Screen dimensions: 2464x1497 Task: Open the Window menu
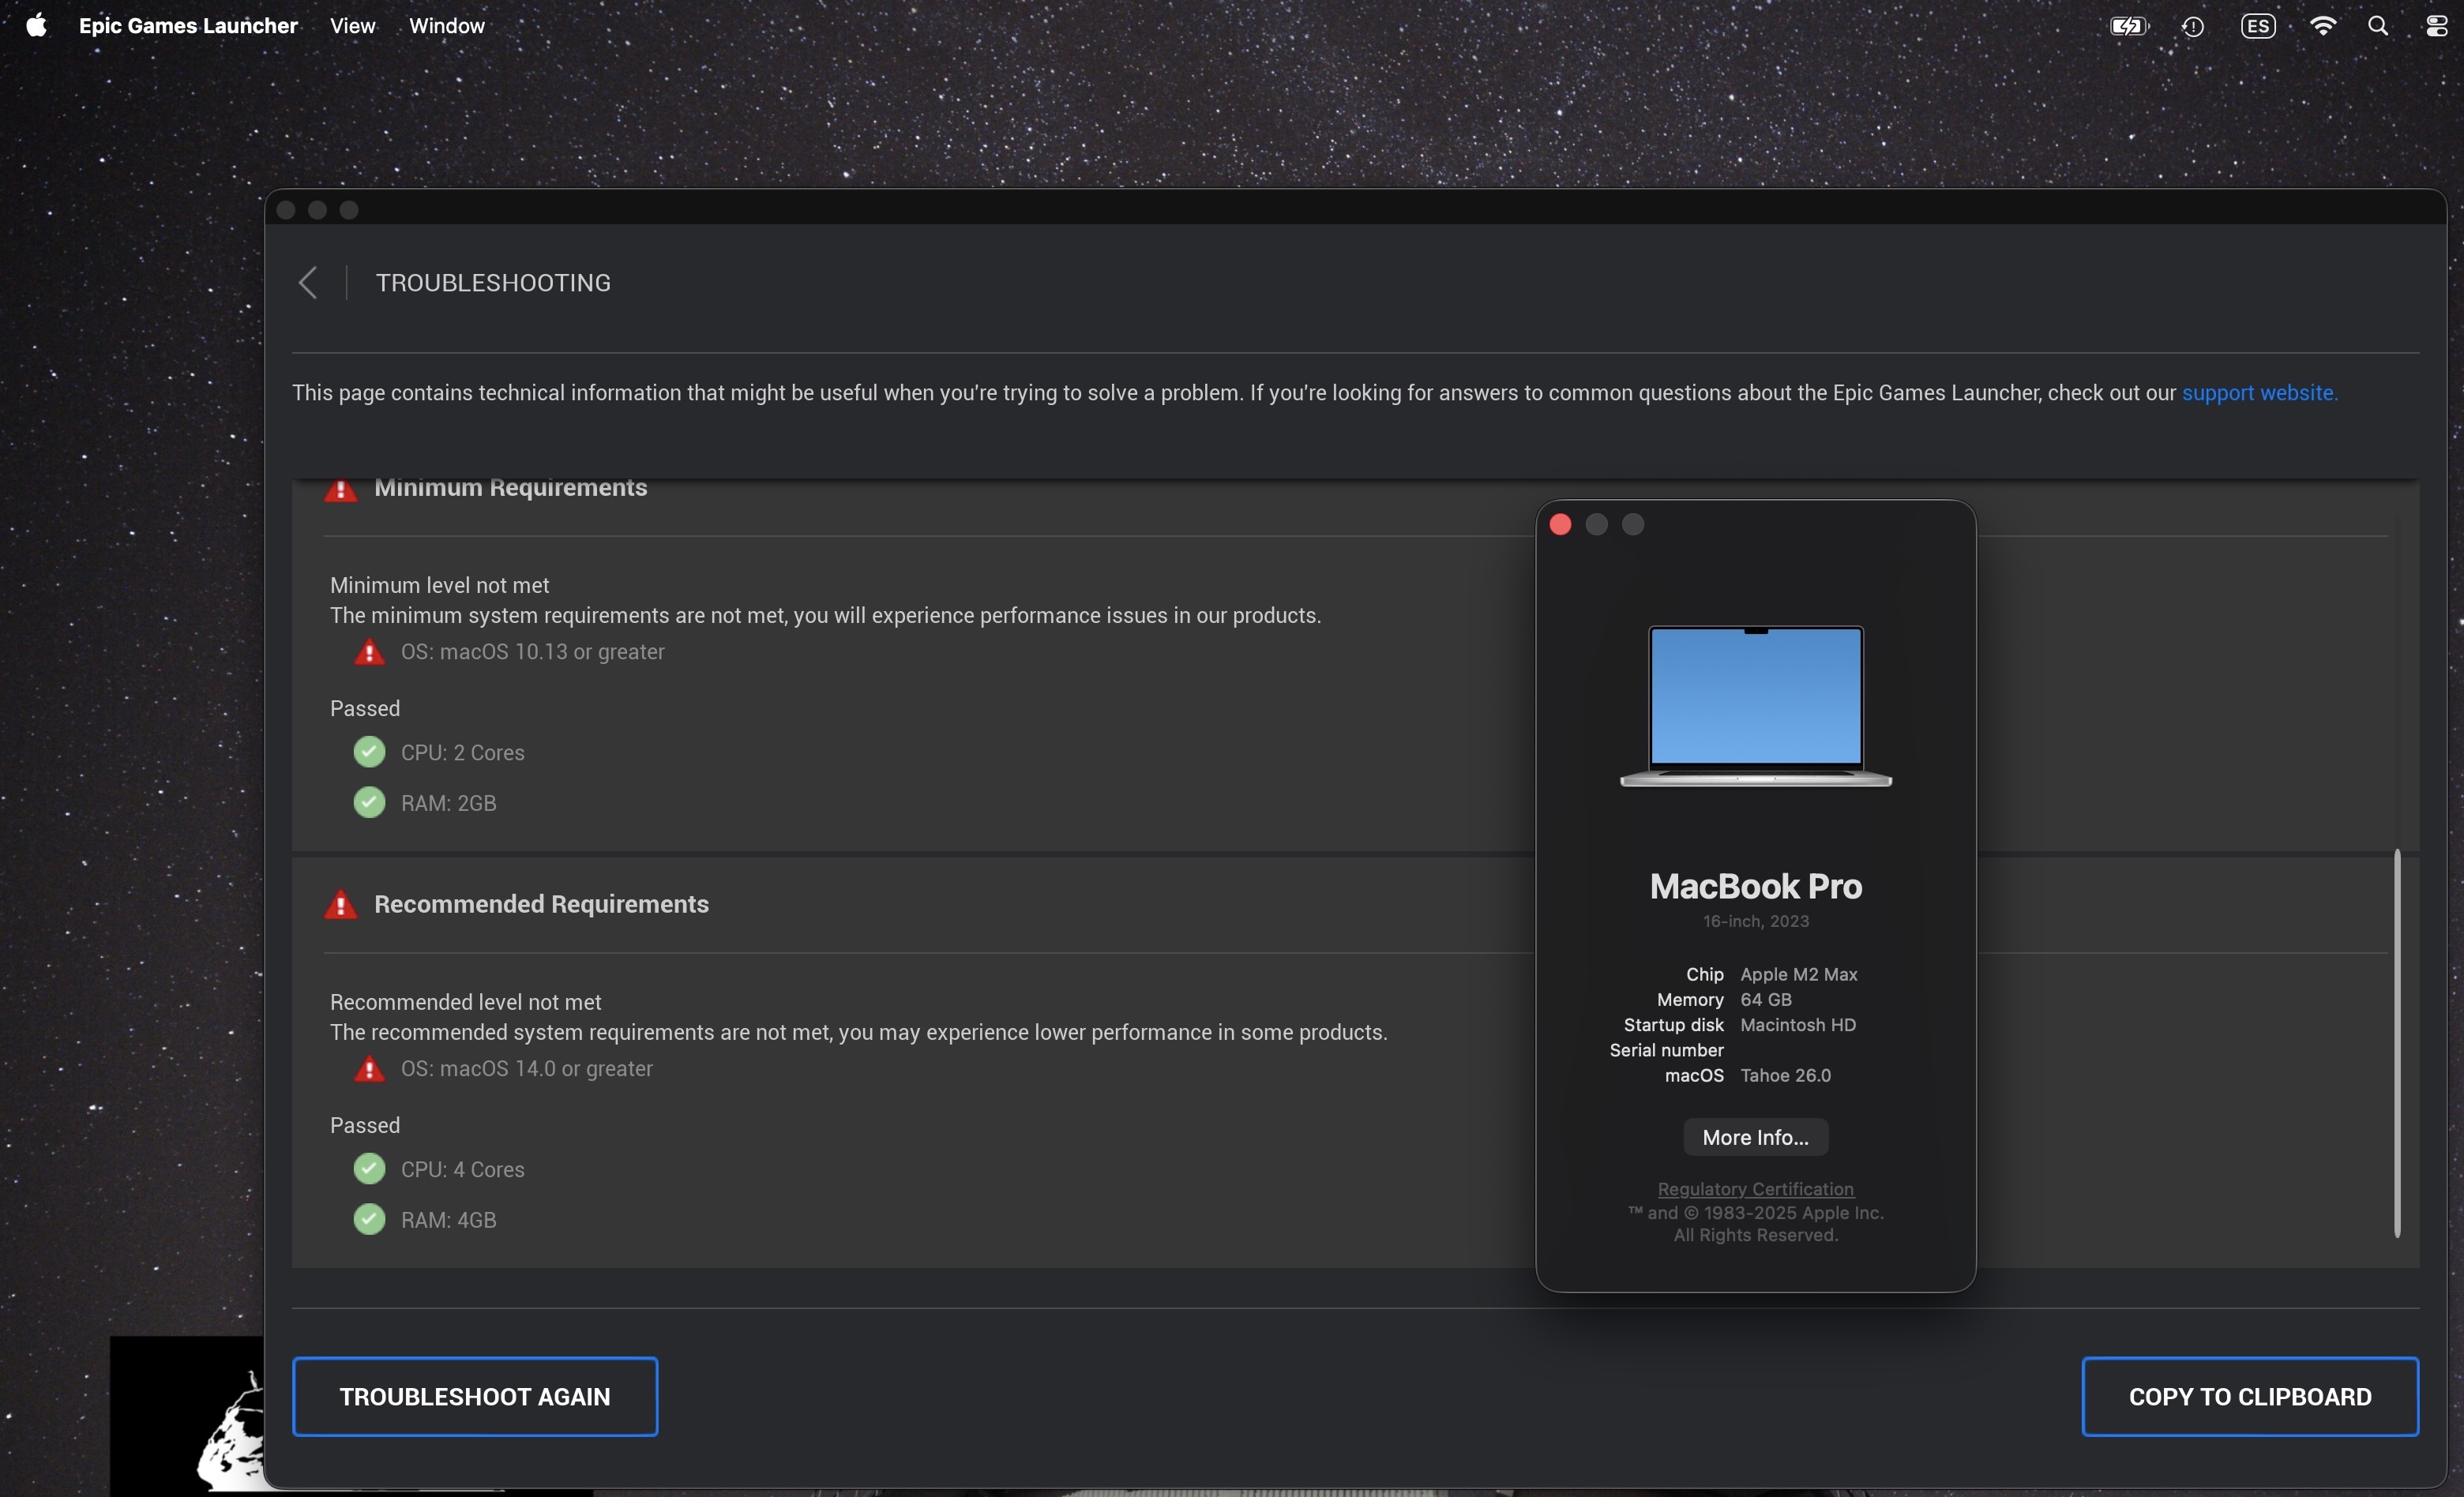pos(446,26)
